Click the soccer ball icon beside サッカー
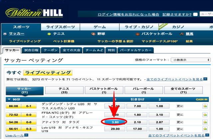The width and height of the screenshot is (213, 139). 5,34
